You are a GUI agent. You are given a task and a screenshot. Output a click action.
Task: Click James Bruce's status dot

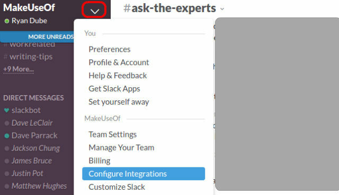pyautogui.click(x=7, y=161)
